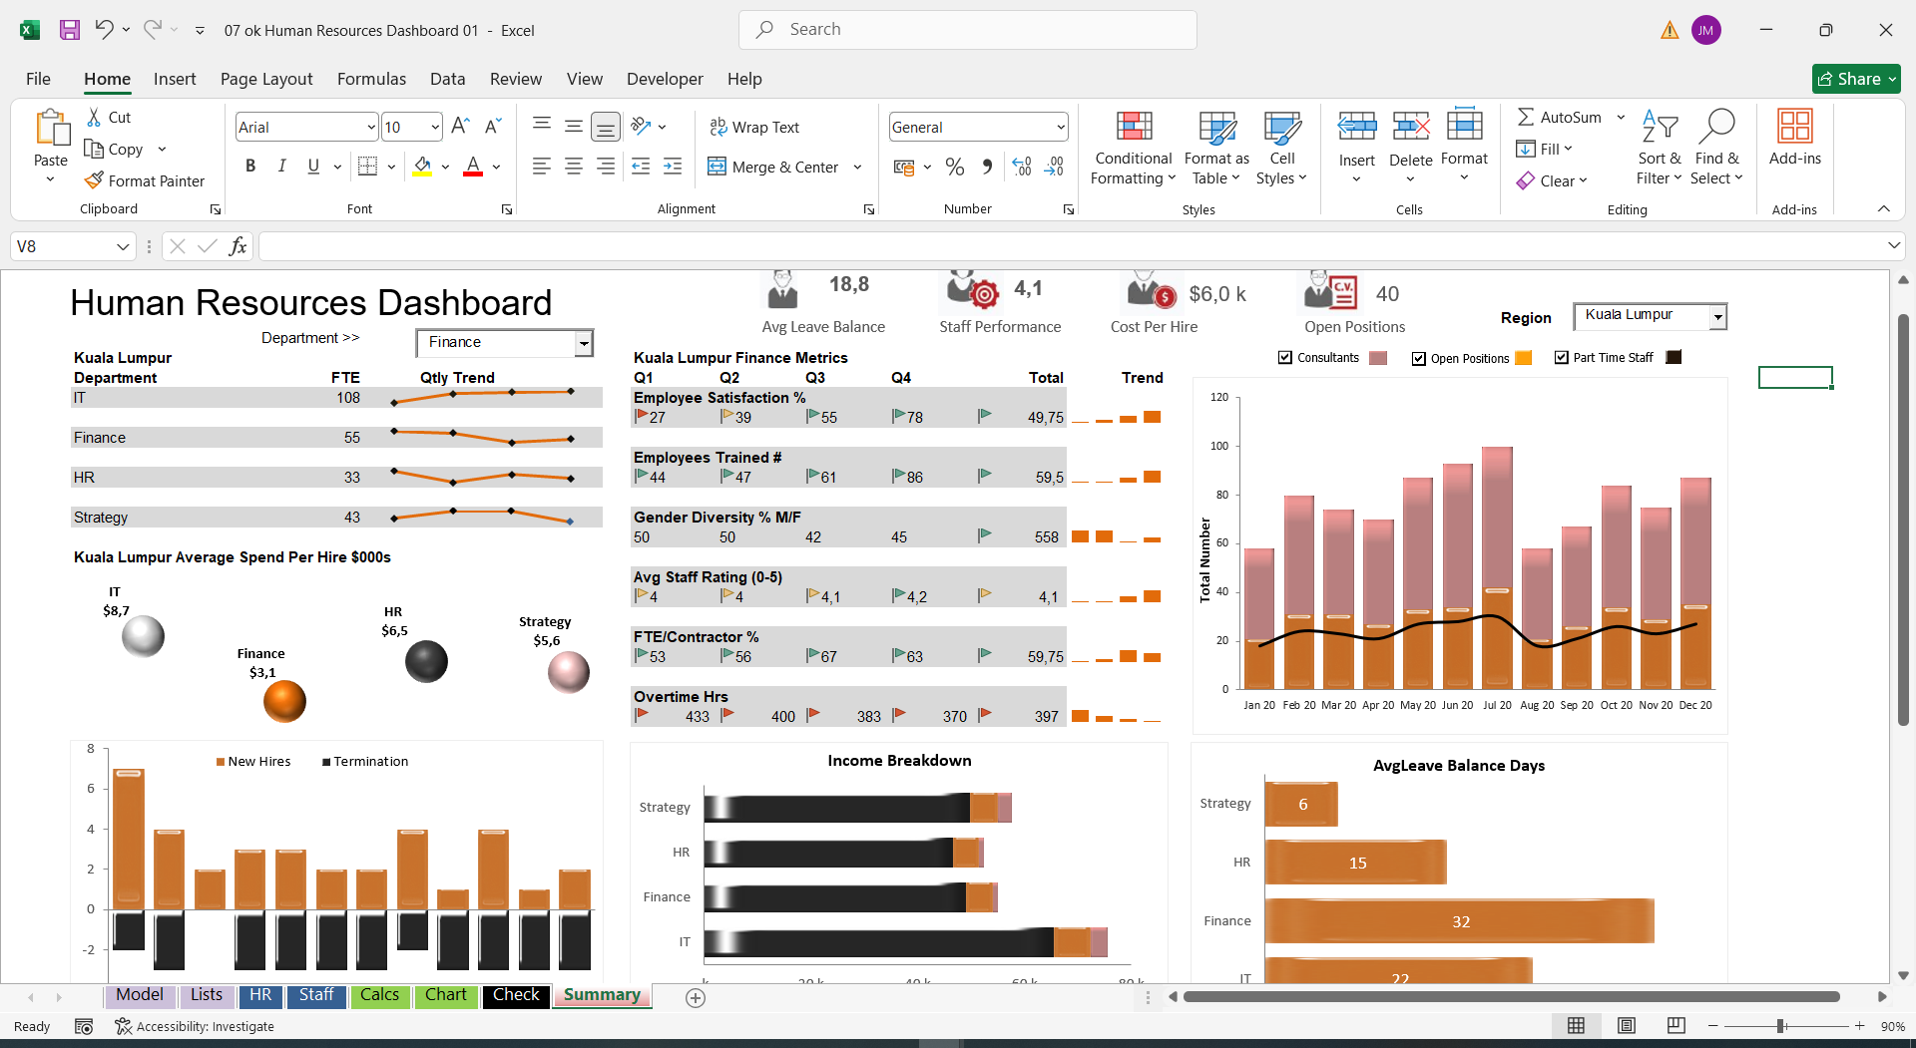This screenshot has width=1916, height=1048.
Task: Click the Insert Function fx icon
Action: [x=238, y=246]
